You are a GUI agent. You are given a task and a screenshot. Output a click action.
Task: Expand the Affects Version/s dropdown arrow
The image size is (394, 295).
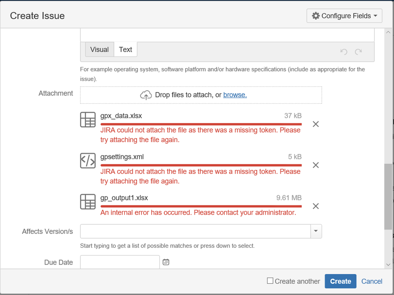point(316,231)
